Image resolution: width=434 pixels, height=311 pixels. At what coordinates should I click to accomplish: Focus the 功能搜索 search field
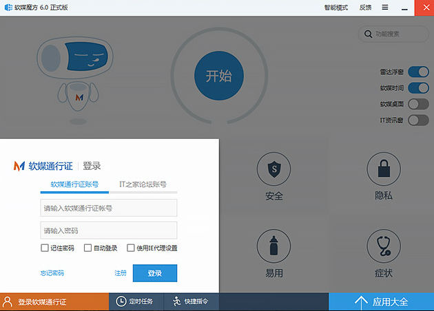[393, 34]
